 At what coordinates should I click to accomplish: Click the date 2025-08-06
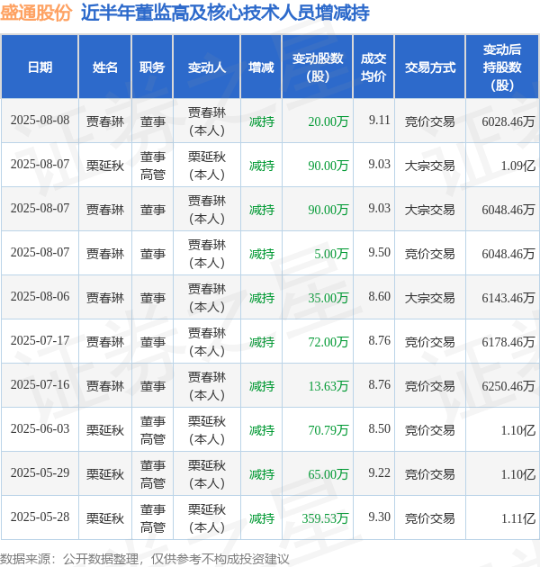(40, 296)
